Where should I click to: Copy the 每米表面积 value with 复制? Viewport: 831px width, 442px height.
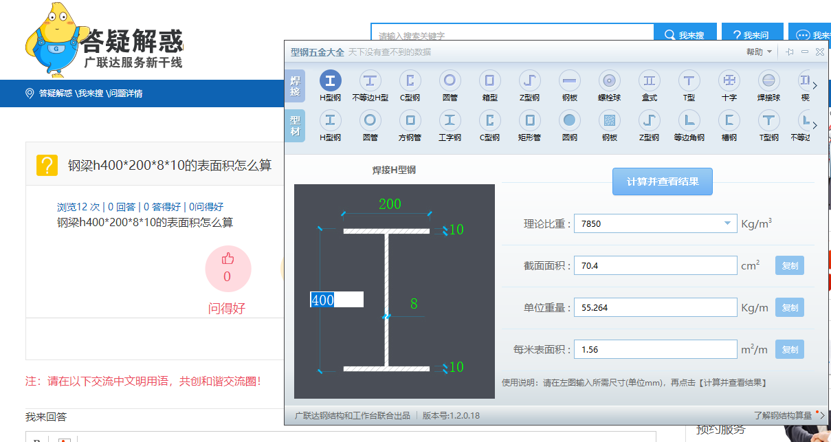[790, 349]
